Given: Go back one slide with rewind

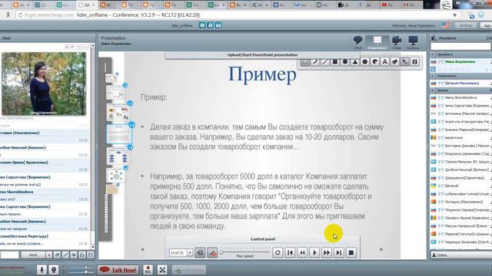Looking at the screenshot, I should tap(302, 252).
